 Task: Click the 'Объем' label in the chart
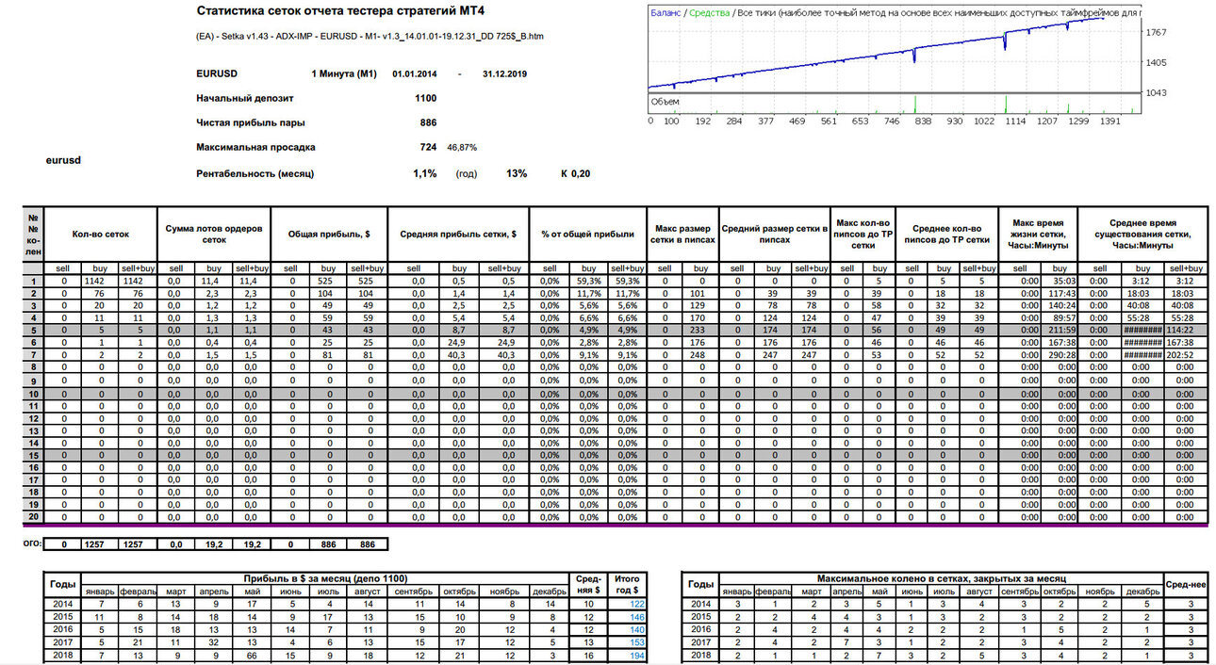point(666,101)
